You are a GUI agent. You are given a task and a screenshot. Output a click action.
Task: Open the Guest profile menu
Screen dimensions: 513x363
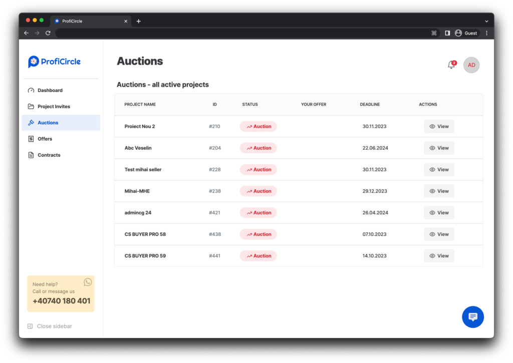[466, 33]
